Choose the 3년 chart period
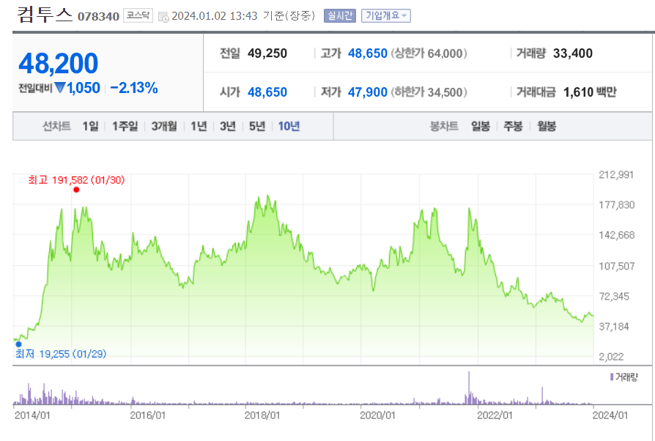 [228, 126]
